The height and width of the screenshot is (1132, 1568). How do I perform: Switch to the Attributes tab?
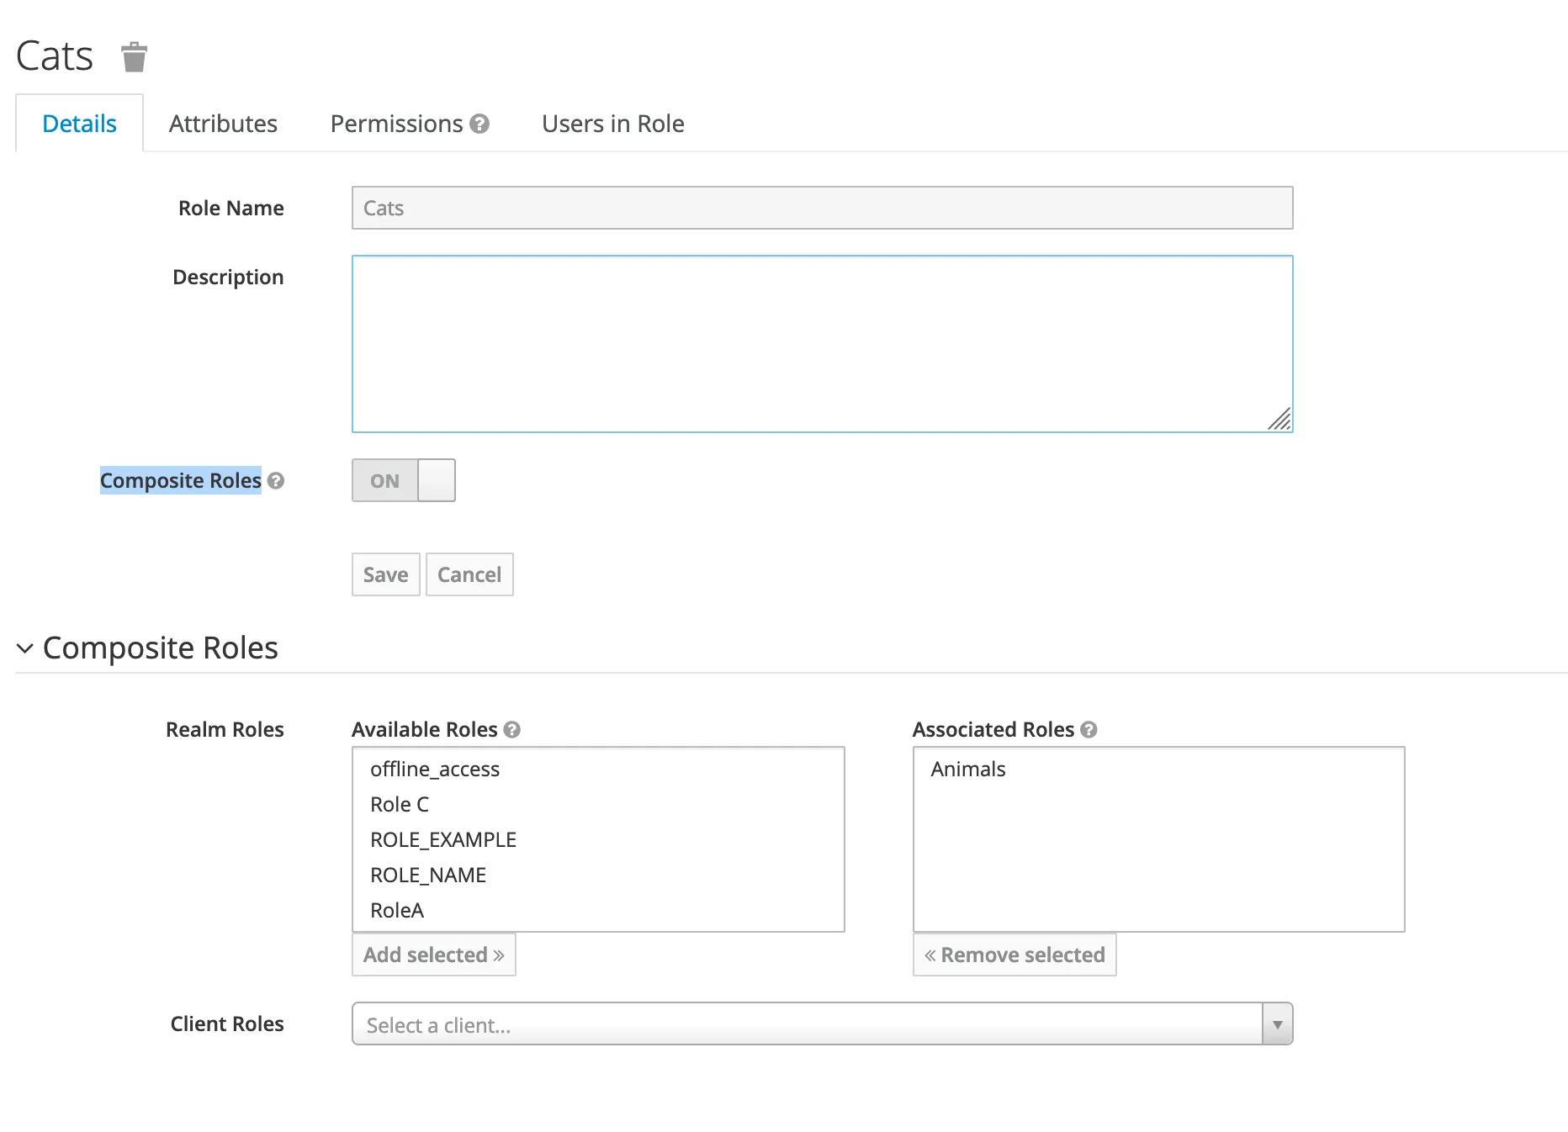coord(223,124)
